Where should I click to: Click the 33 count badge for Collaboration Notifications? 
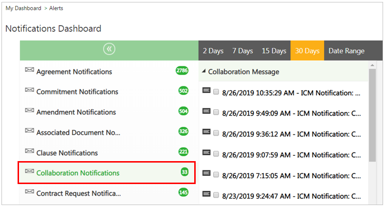coord(184,172)
